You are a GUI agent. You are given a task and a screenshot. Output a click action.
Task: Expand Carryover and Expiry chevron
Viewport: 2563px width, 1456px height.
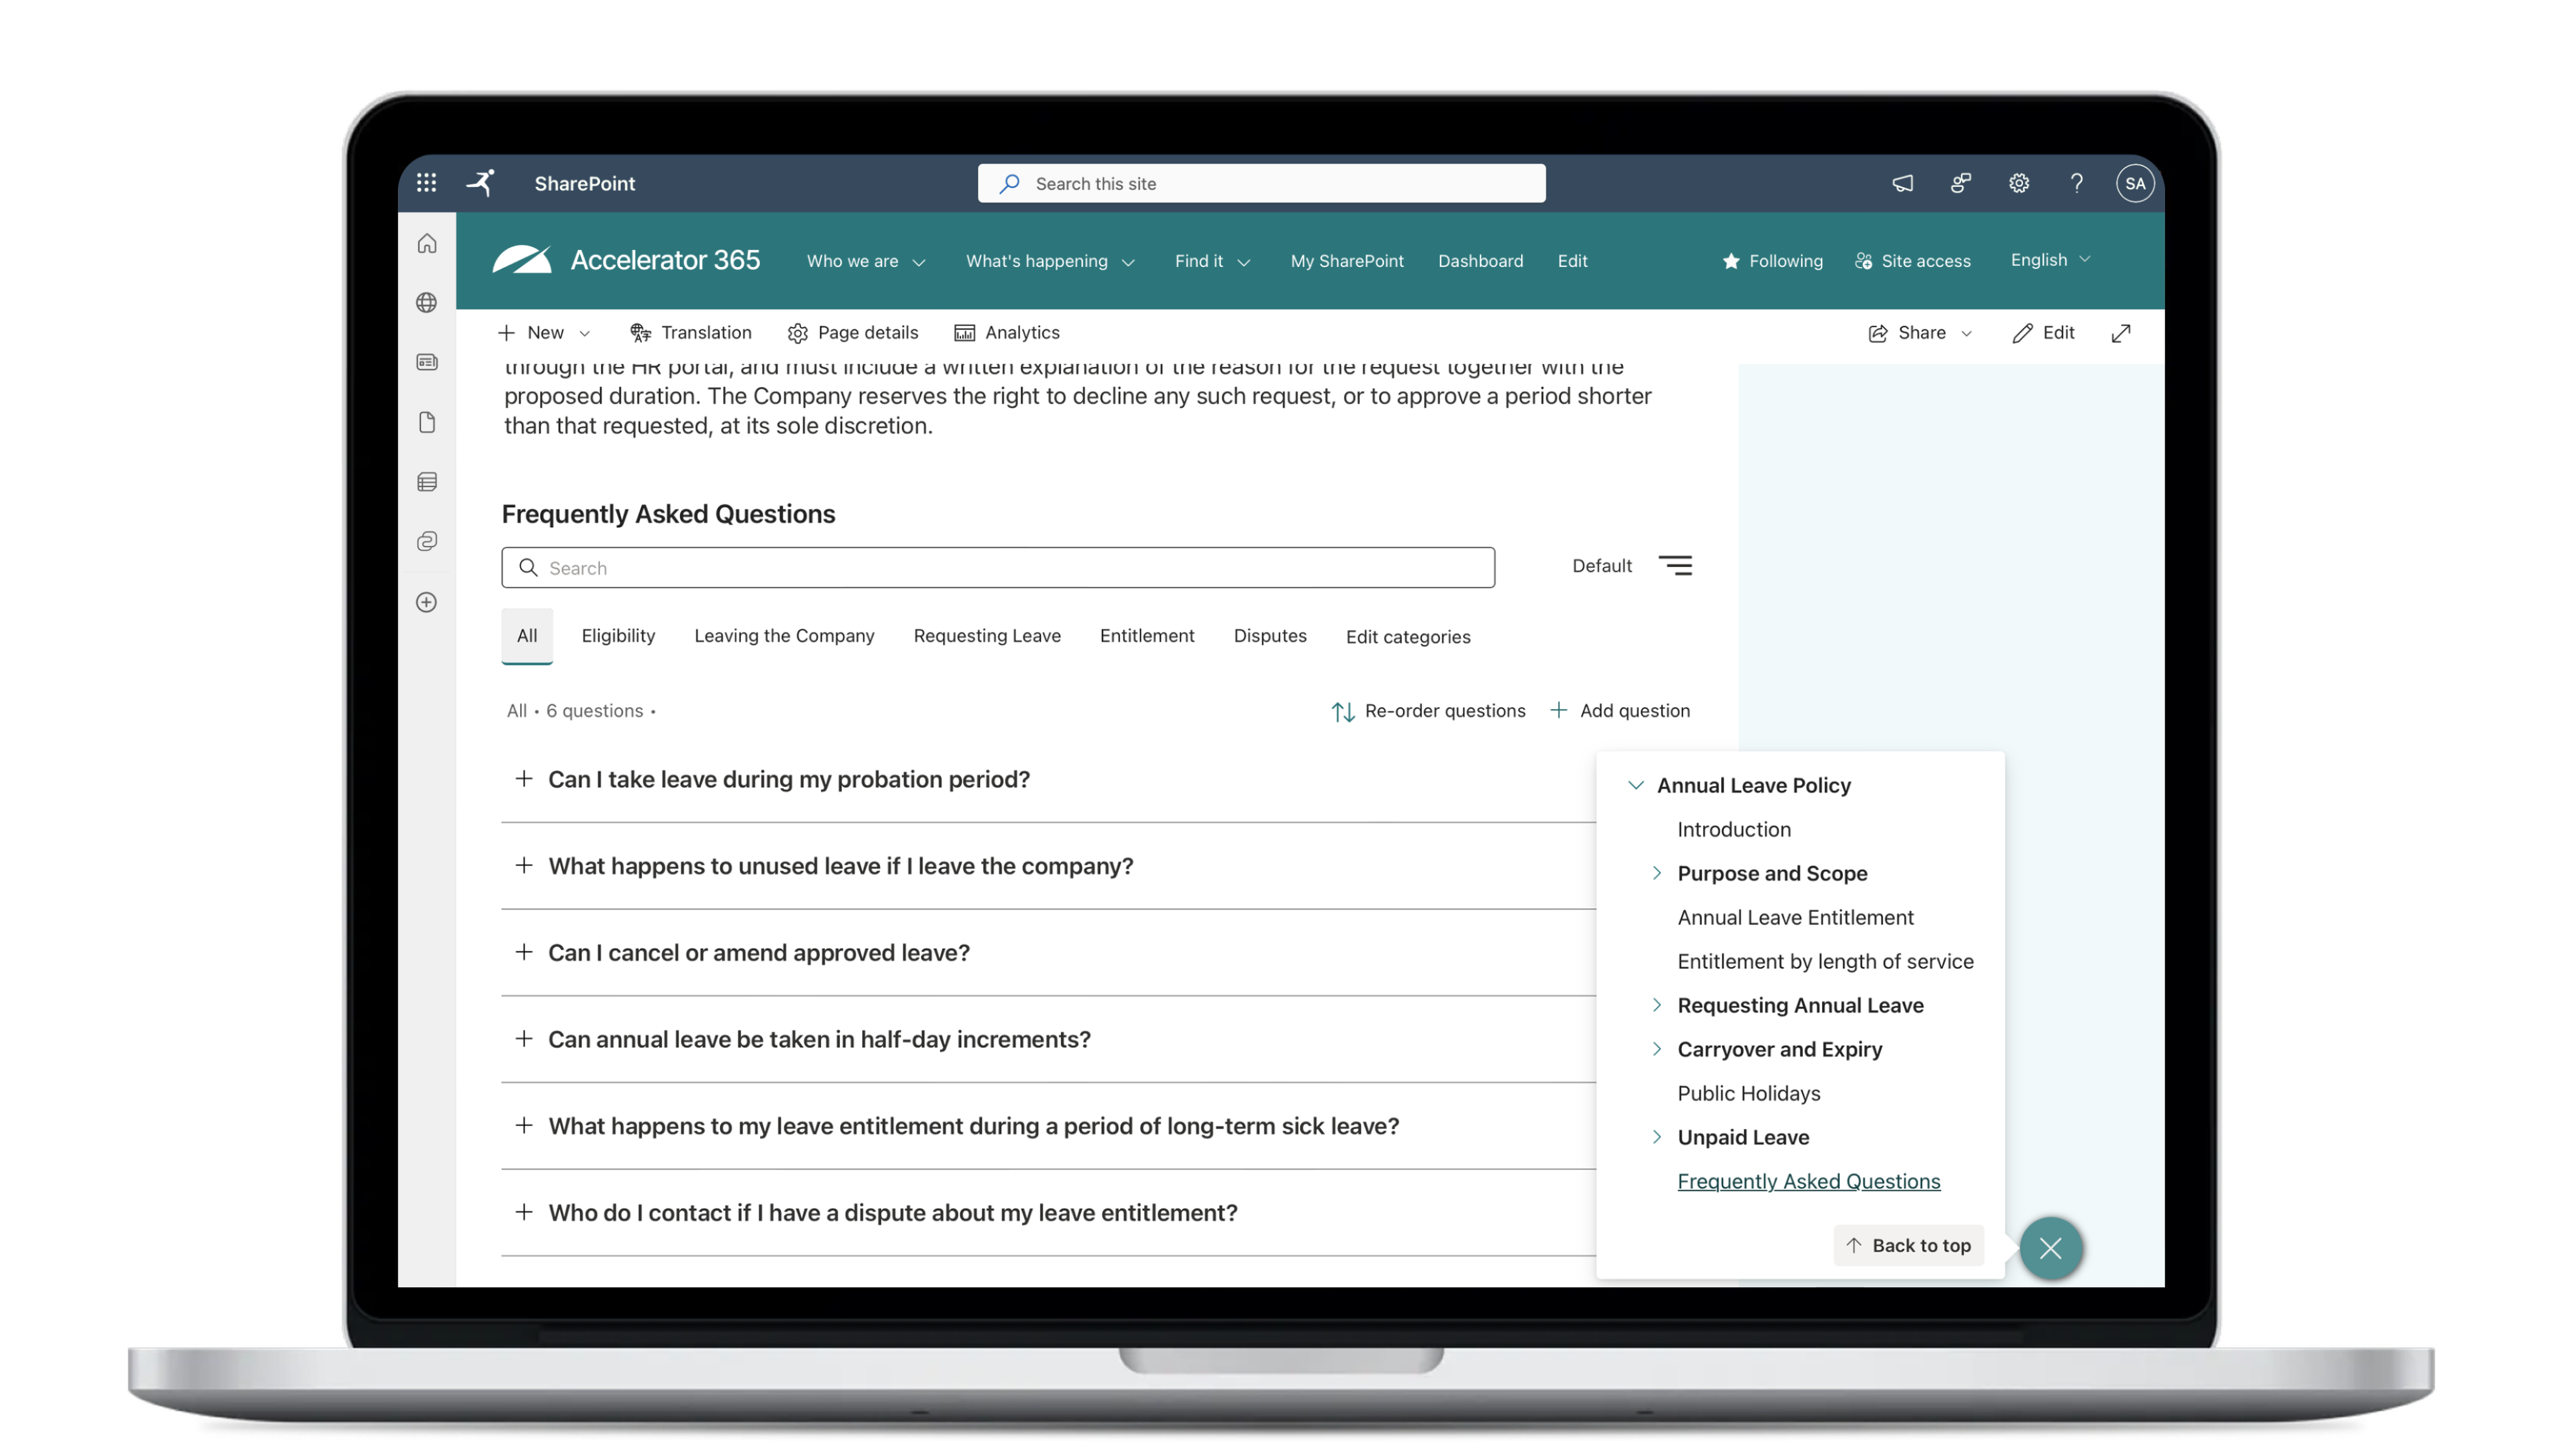(x=1656, y=1049)
